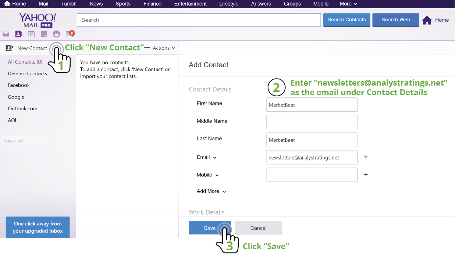Click the Search Contacts button

pos(346,20)
